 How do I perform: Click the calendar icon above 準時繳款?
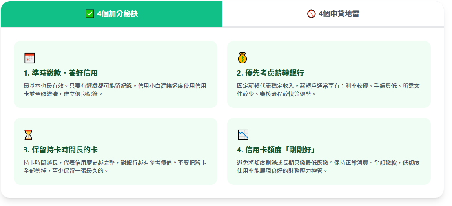[x=29, y=58]
